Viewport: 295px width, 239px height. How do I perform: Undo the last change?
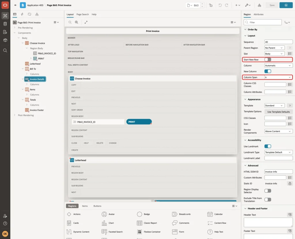point(220,5)
